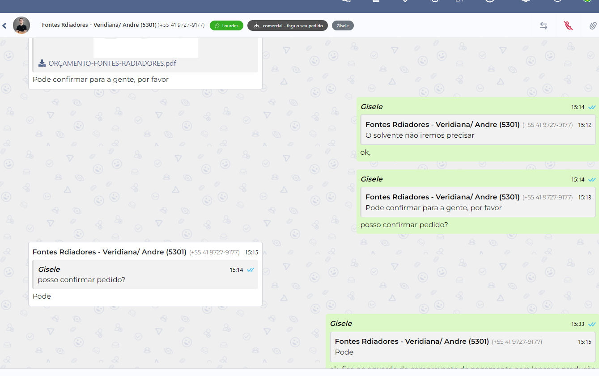Click the transfer conversation arrows icon
The image size is (599, 376).
point(544,26)
